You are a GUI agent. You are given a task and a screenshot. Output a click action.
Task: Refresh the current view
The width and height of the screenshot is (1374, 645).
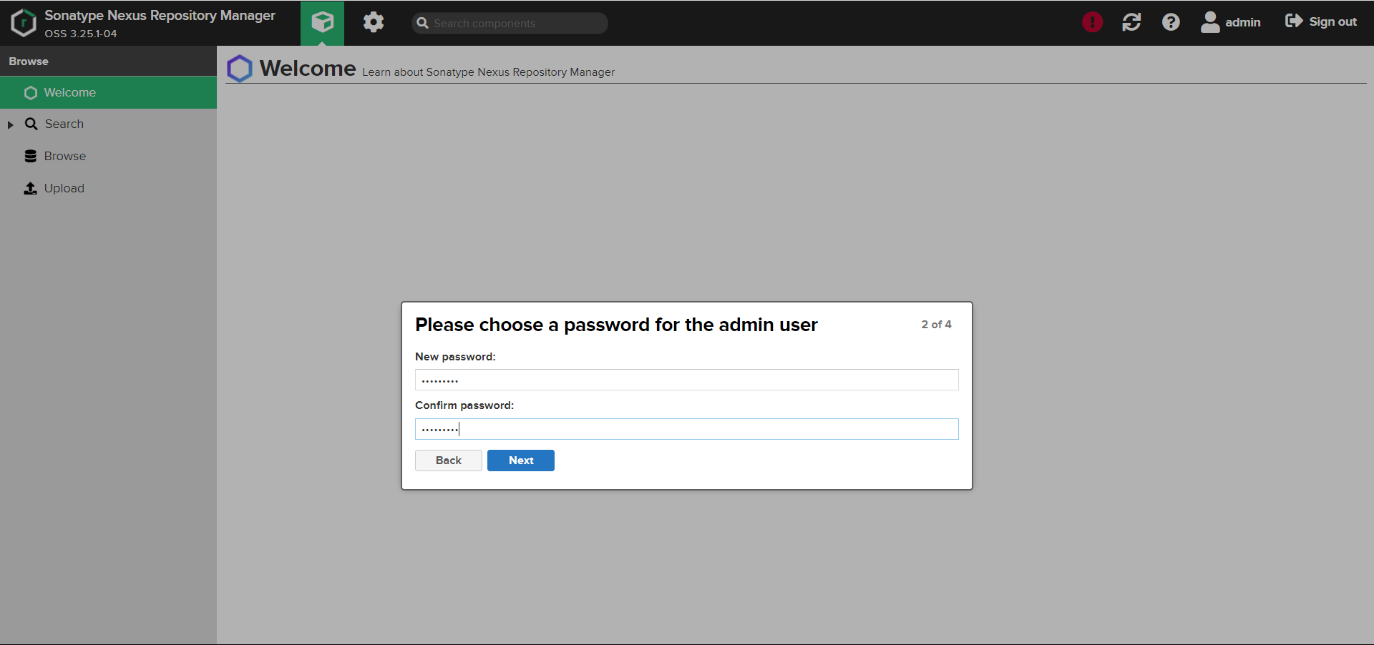tap(1131, 22)
